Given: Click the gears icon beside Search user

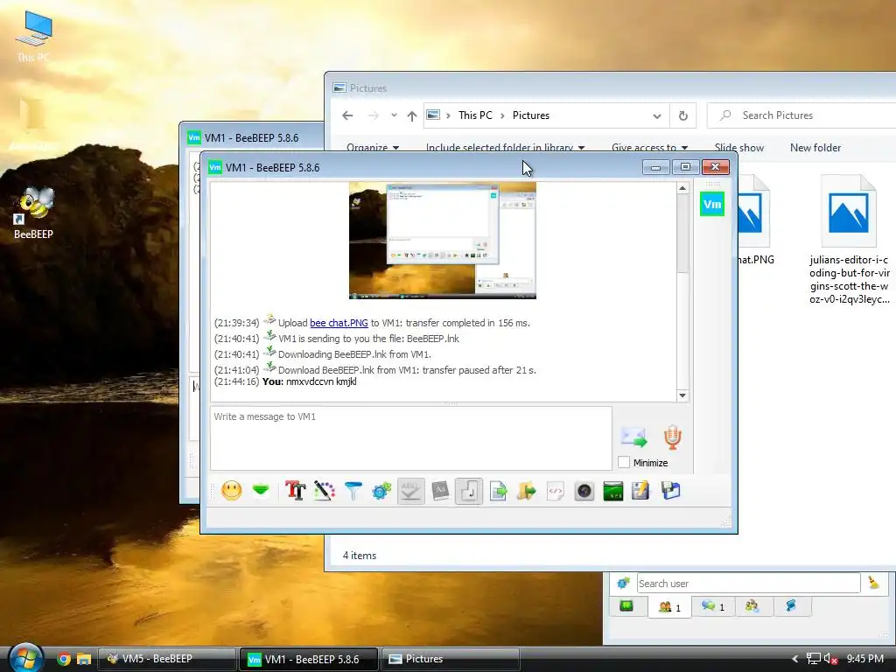Looking at the screenshot, I should 623,583.
